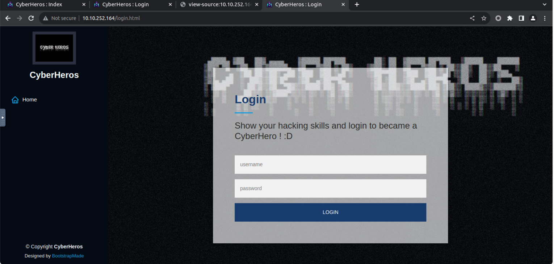
Task: Open the user profile icon
Action: coord(533,18)
